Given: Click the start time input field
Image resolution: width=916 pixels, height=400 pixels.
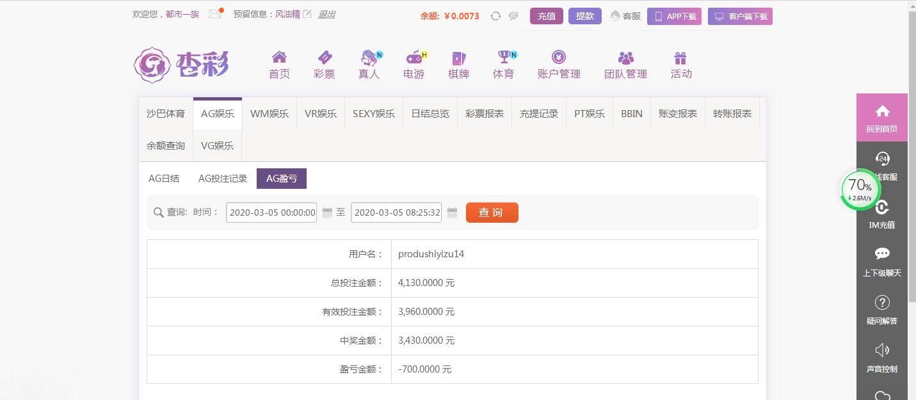Looking at the screenshot, I should coord(271,212).
